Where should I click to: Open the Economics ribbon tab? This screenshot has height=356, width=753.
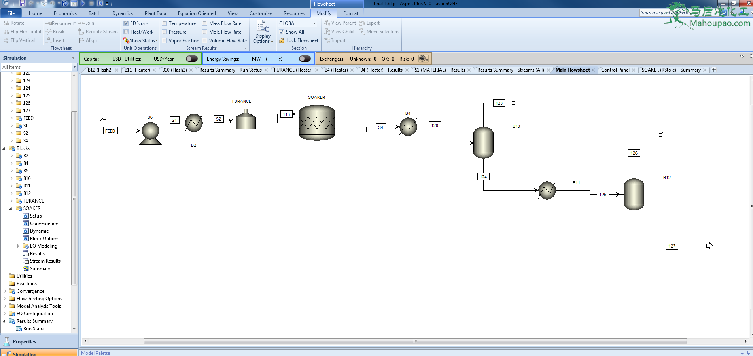(x=65, y=13)
